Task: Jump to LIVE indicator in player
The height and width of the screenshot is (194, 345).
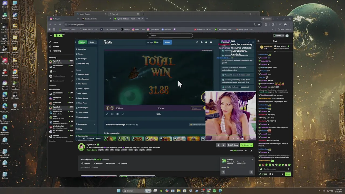Action: point(98,138)
